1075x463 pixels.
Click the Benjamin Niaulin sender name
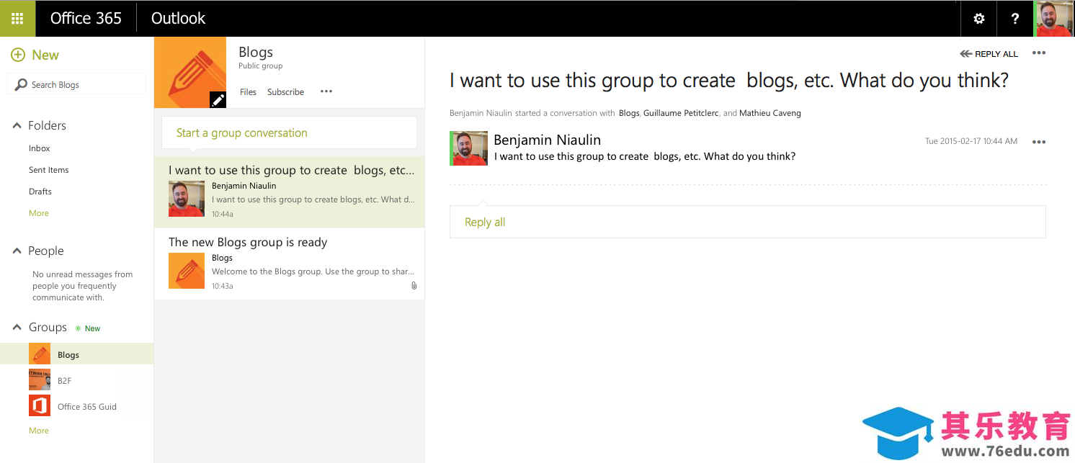(x=547, y=140)
